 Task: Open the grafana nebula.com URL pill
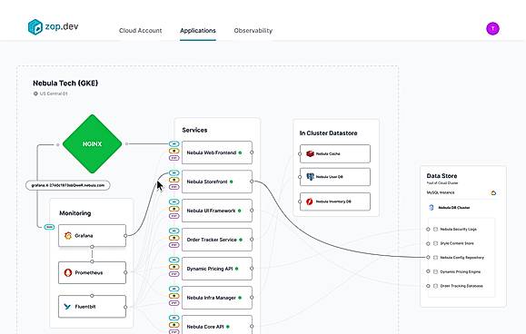(x=68, y=185)
